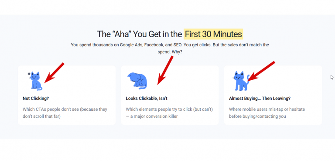Select the "Almost Buying… Then Leaving?" heading

pyautogui.click(x=260, y=99)
